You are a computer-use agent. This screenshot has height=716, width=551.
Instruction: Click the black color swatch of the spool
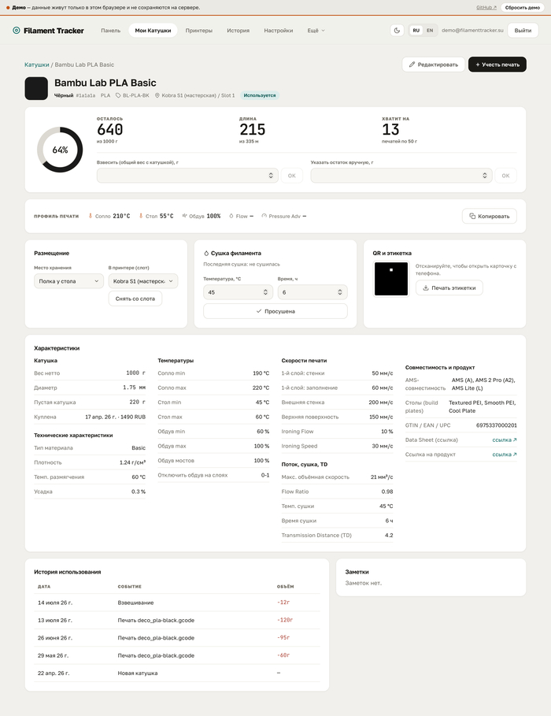pos(36,88)
